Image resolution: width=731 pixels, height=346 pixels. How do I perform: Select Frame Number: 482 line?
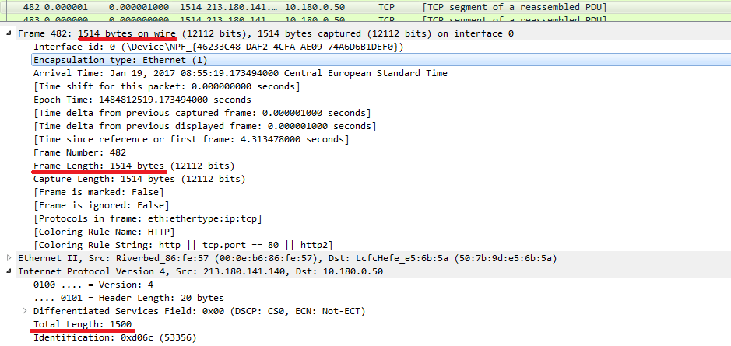[x=79, y=152]
